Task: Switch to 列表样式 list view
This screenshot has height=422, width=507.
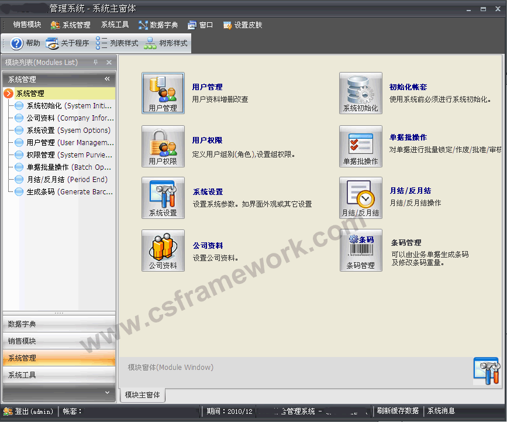Action: [x=117, y=43]
